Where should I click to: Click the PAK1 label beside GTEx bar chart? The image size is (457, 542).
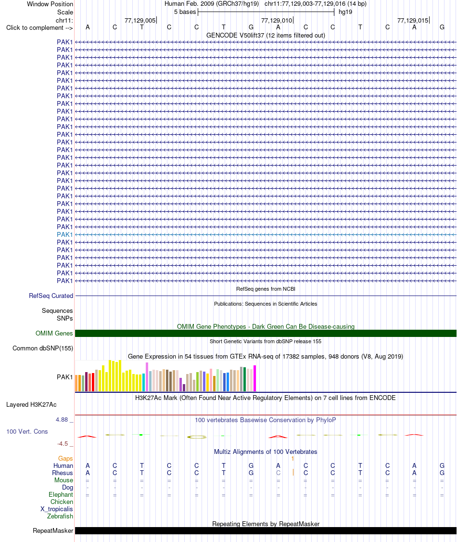[65, 377]
